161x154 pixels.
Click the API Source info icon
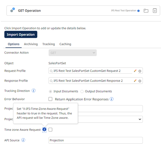click(23, 140)
